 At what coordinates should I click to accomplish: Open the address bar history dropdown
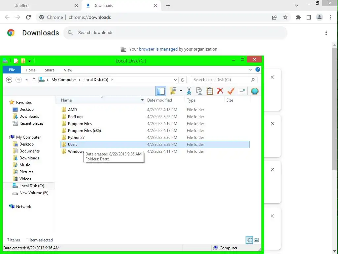click(x=175, y=80)
